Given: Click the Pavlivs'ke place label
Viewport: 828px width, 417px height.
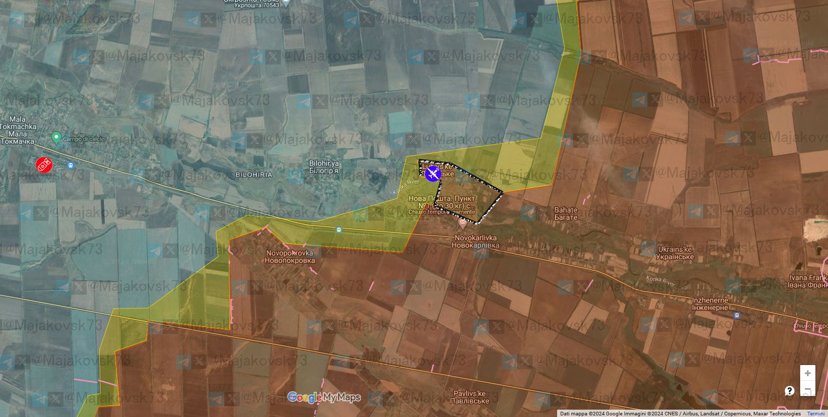Looking at the screenshot, I should pos(469,397).
